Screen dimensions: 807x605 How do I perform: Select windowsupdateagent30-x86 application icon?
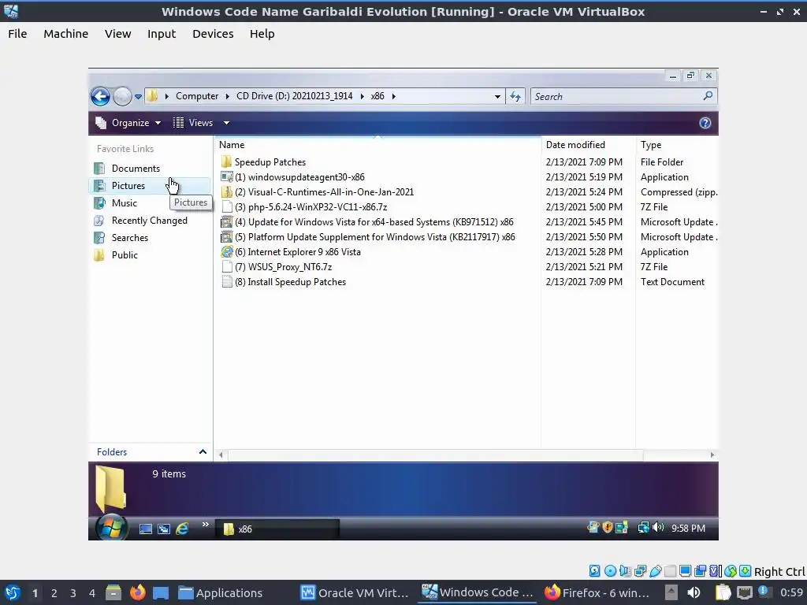click(x=226, y=177)
